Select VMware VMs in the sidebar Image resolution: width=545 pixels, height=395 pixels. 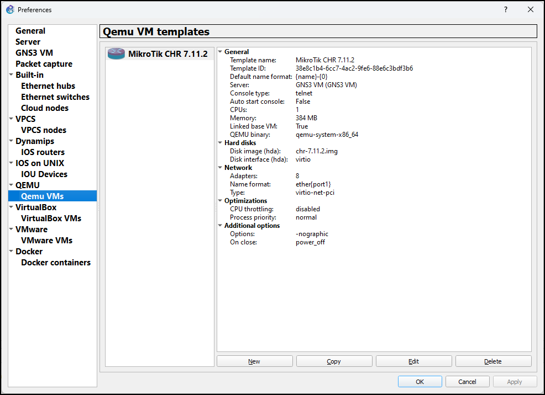pyautogui.click(x=46, y=241)
